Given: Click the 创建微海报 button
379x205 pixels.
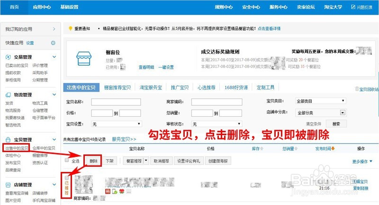Looking at the screenshot, I should tap(218, 161).
